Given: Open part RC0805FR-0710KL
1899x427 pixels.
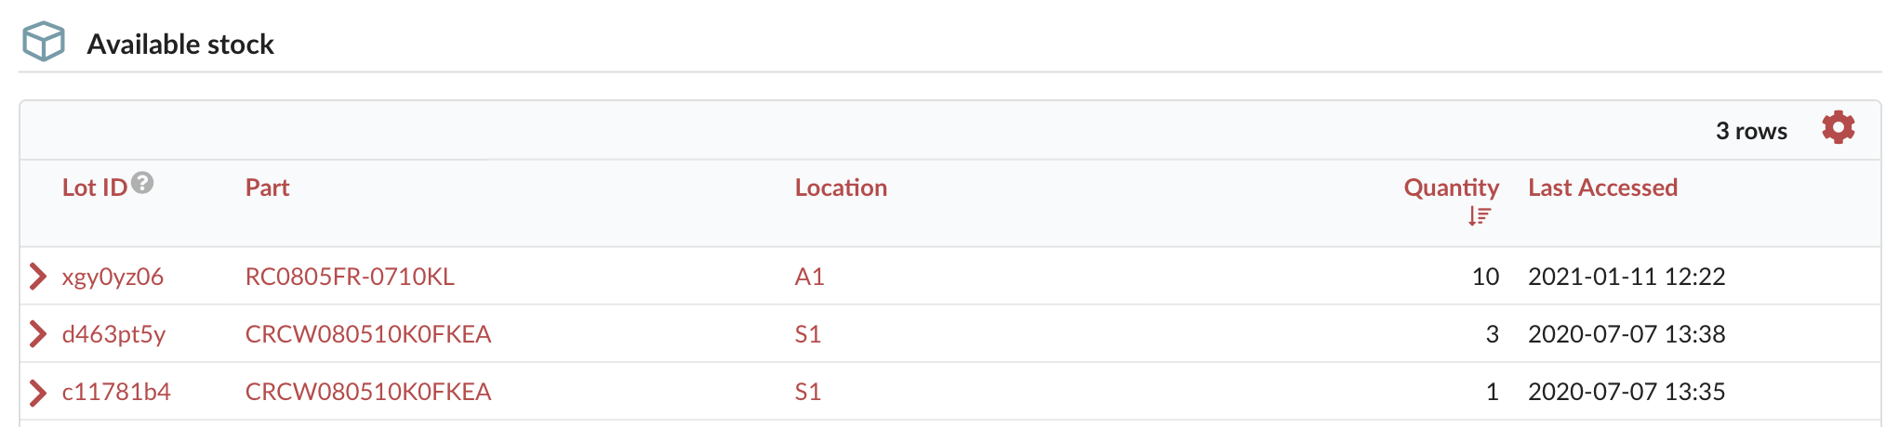Looking at the screenshot, I should tap(350, 277).
